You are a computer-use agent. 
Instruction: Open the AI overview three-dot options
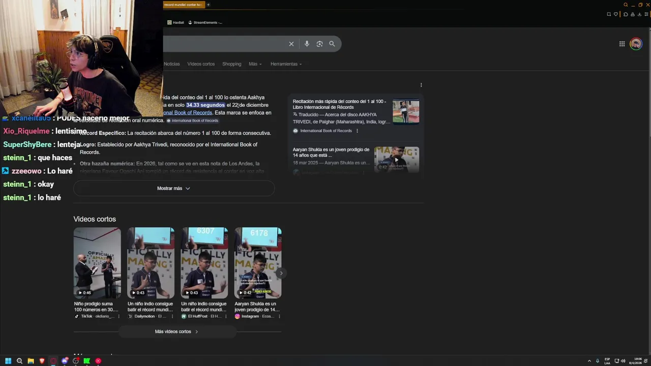point(421,85)
